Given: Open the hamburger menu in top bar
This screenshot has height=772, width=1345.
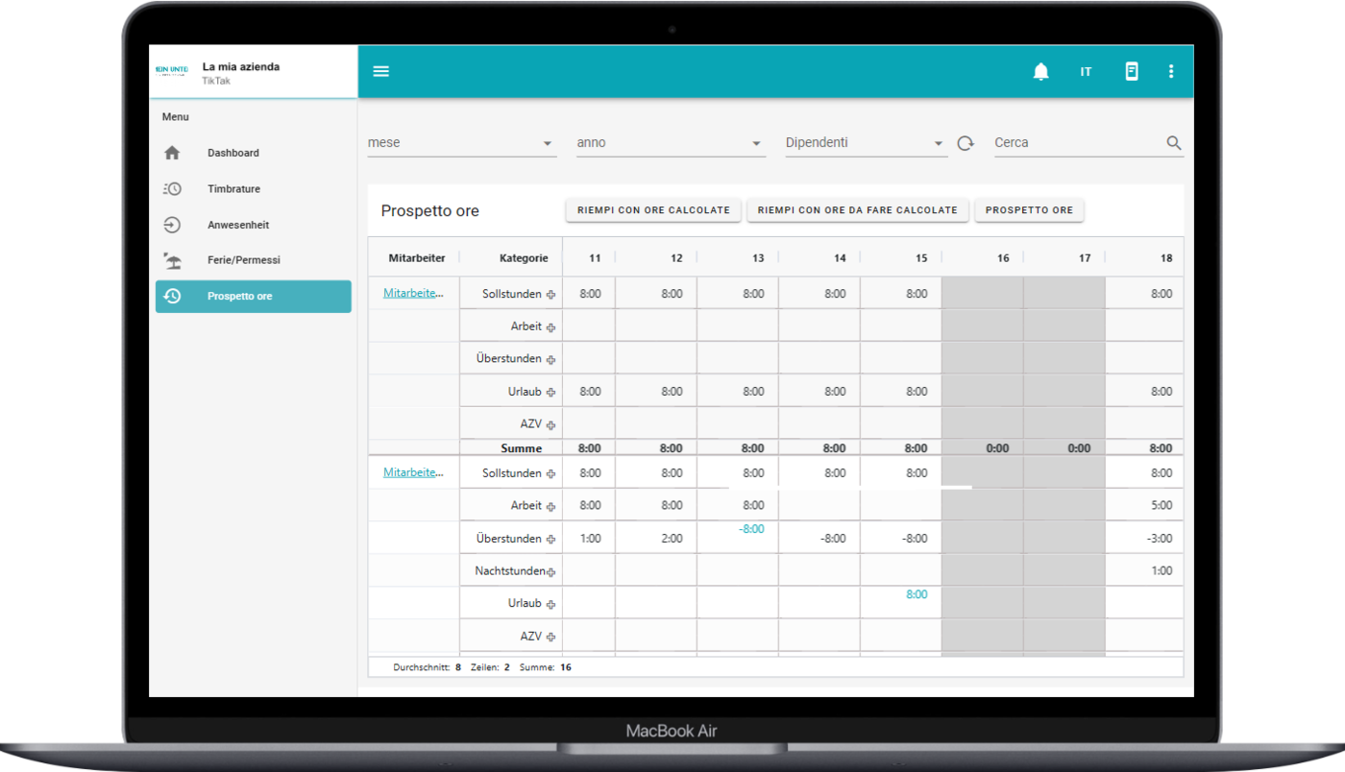Looking at the screenshot, I should pyautogui.click(x=381, y=71).
